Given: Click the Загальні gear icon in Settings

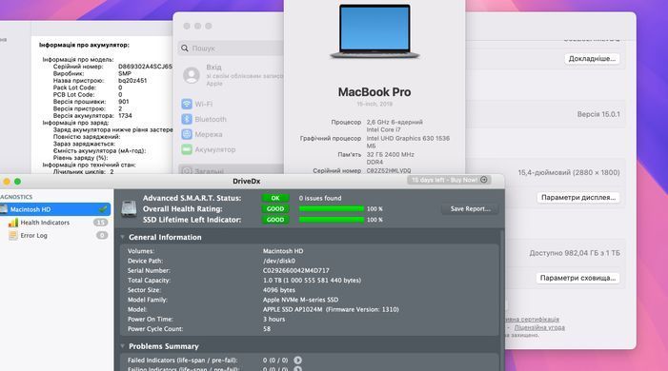Looking at the screenshot, I should point(187,171).
